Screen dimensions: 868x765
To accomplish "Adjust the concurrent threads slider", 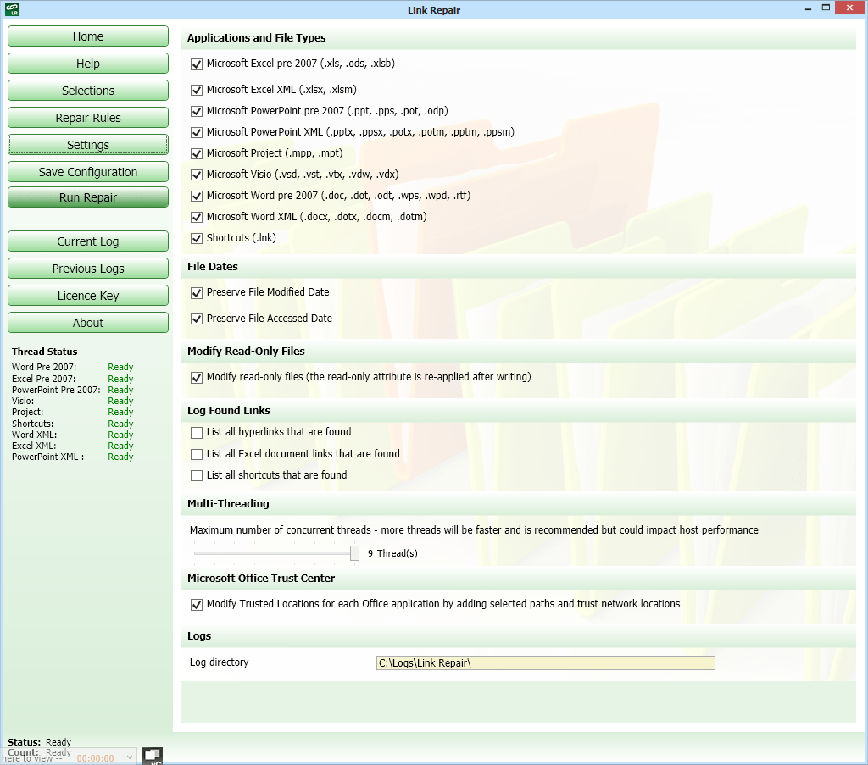I will (354, 552).
